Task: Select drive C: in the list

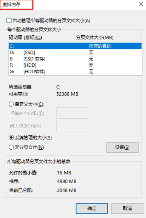Action: coord(75,46)
